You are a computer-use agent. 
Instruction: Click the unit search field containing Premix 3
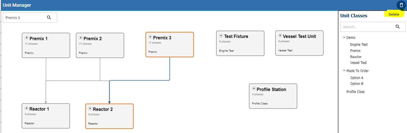pos(25,18)
